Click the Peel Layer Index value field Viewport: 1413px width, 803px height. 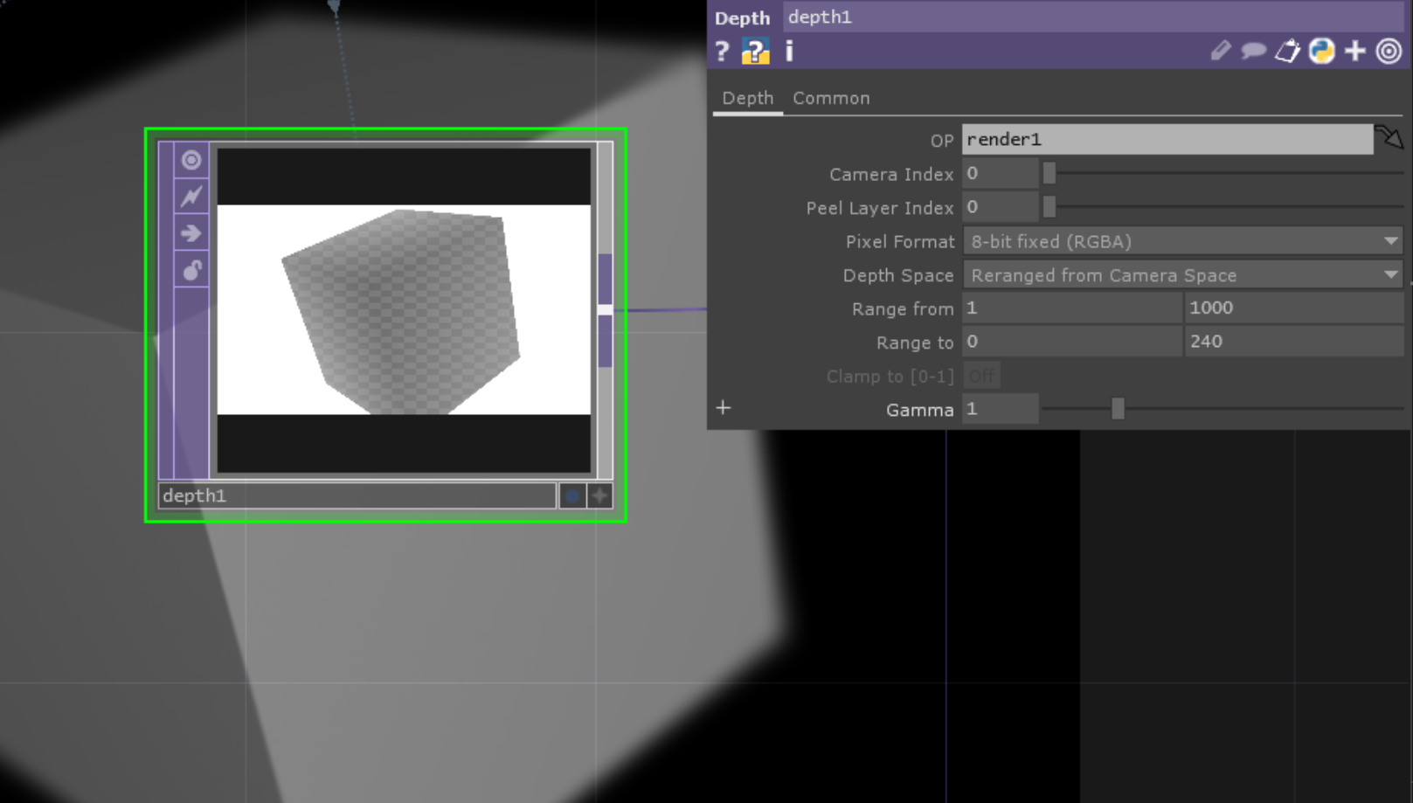(x=1000, y=207)
